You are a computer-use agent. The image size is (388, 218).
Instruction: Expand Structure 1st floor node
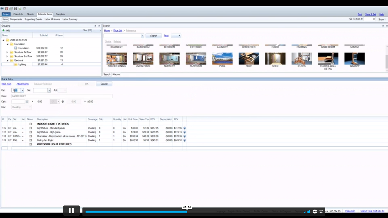click(x=7, y=52)
